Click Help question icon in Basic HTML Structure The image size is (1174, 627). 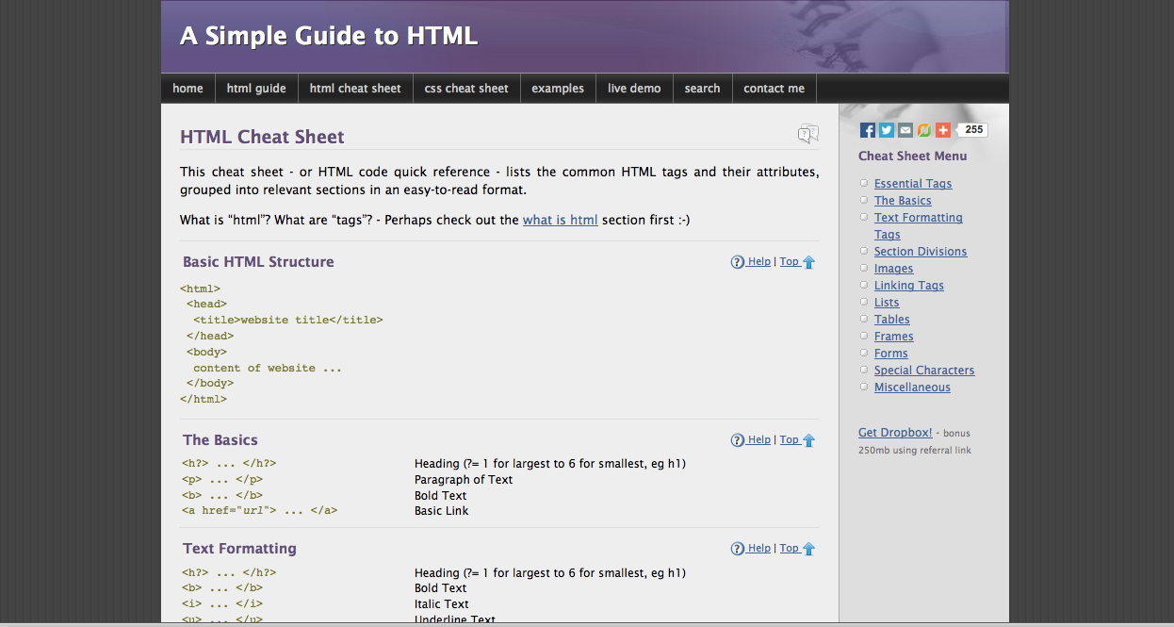coord(738,262)
